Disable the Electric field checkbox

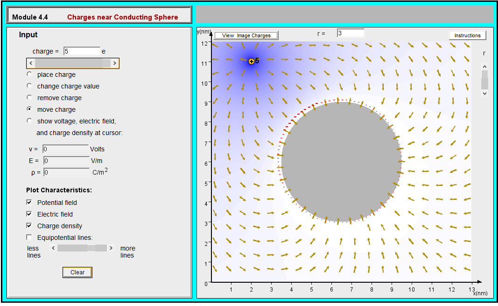click(x=29, y=214)
